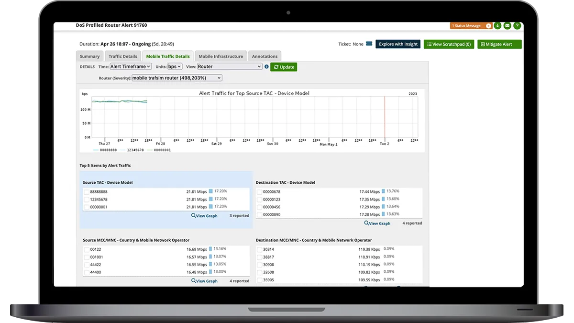Open View Graph under Source MCC/MNC table

point(204,281)
